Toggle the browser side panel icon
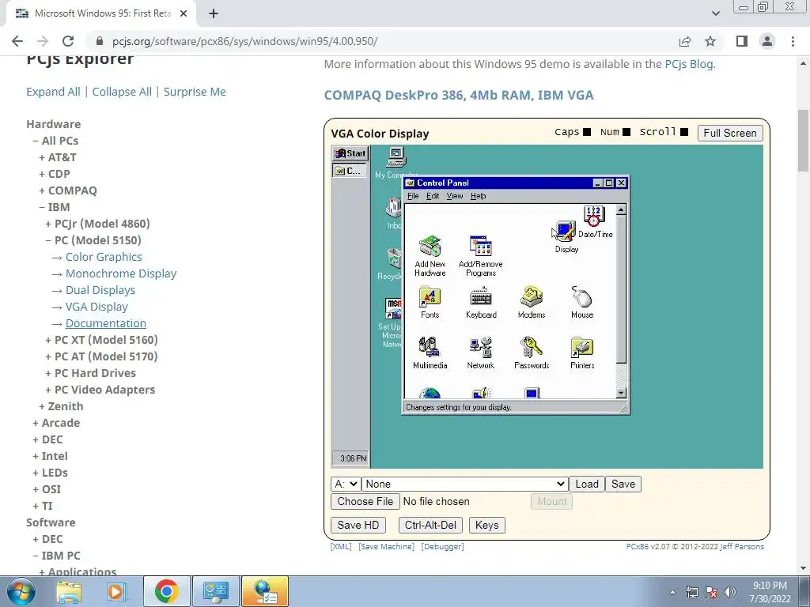Image resolution: width=810 pixels, height=607 pixels. (x=742, y=41)
